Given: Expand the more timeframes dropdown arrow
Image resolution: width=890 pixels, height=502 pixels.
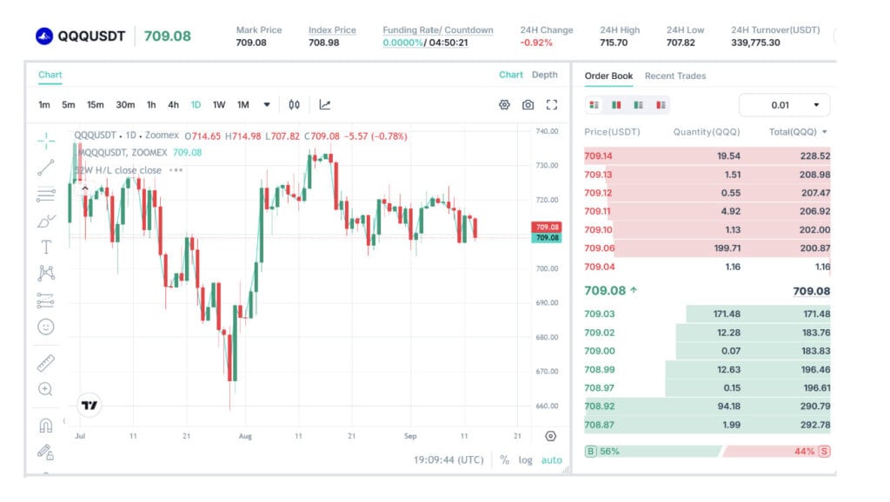Looking at the screenshot, I should (x=267, y=105).
